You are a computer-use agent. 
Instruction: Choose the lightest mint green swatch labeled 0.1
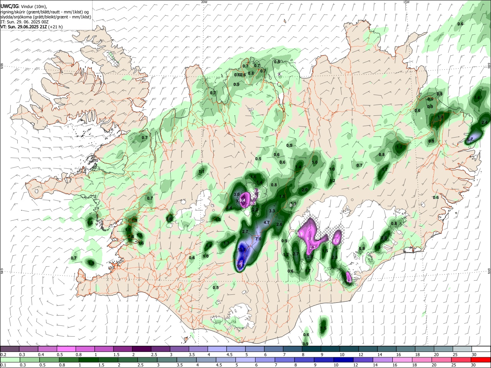click(10, 360)
